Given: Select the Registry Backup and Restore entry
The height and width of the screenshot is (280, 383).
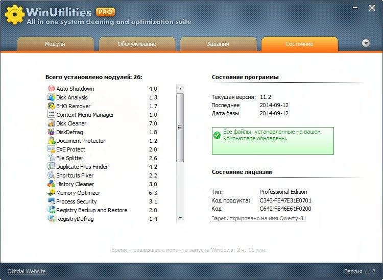Looking at the screenshot, I should pos(103,210).
